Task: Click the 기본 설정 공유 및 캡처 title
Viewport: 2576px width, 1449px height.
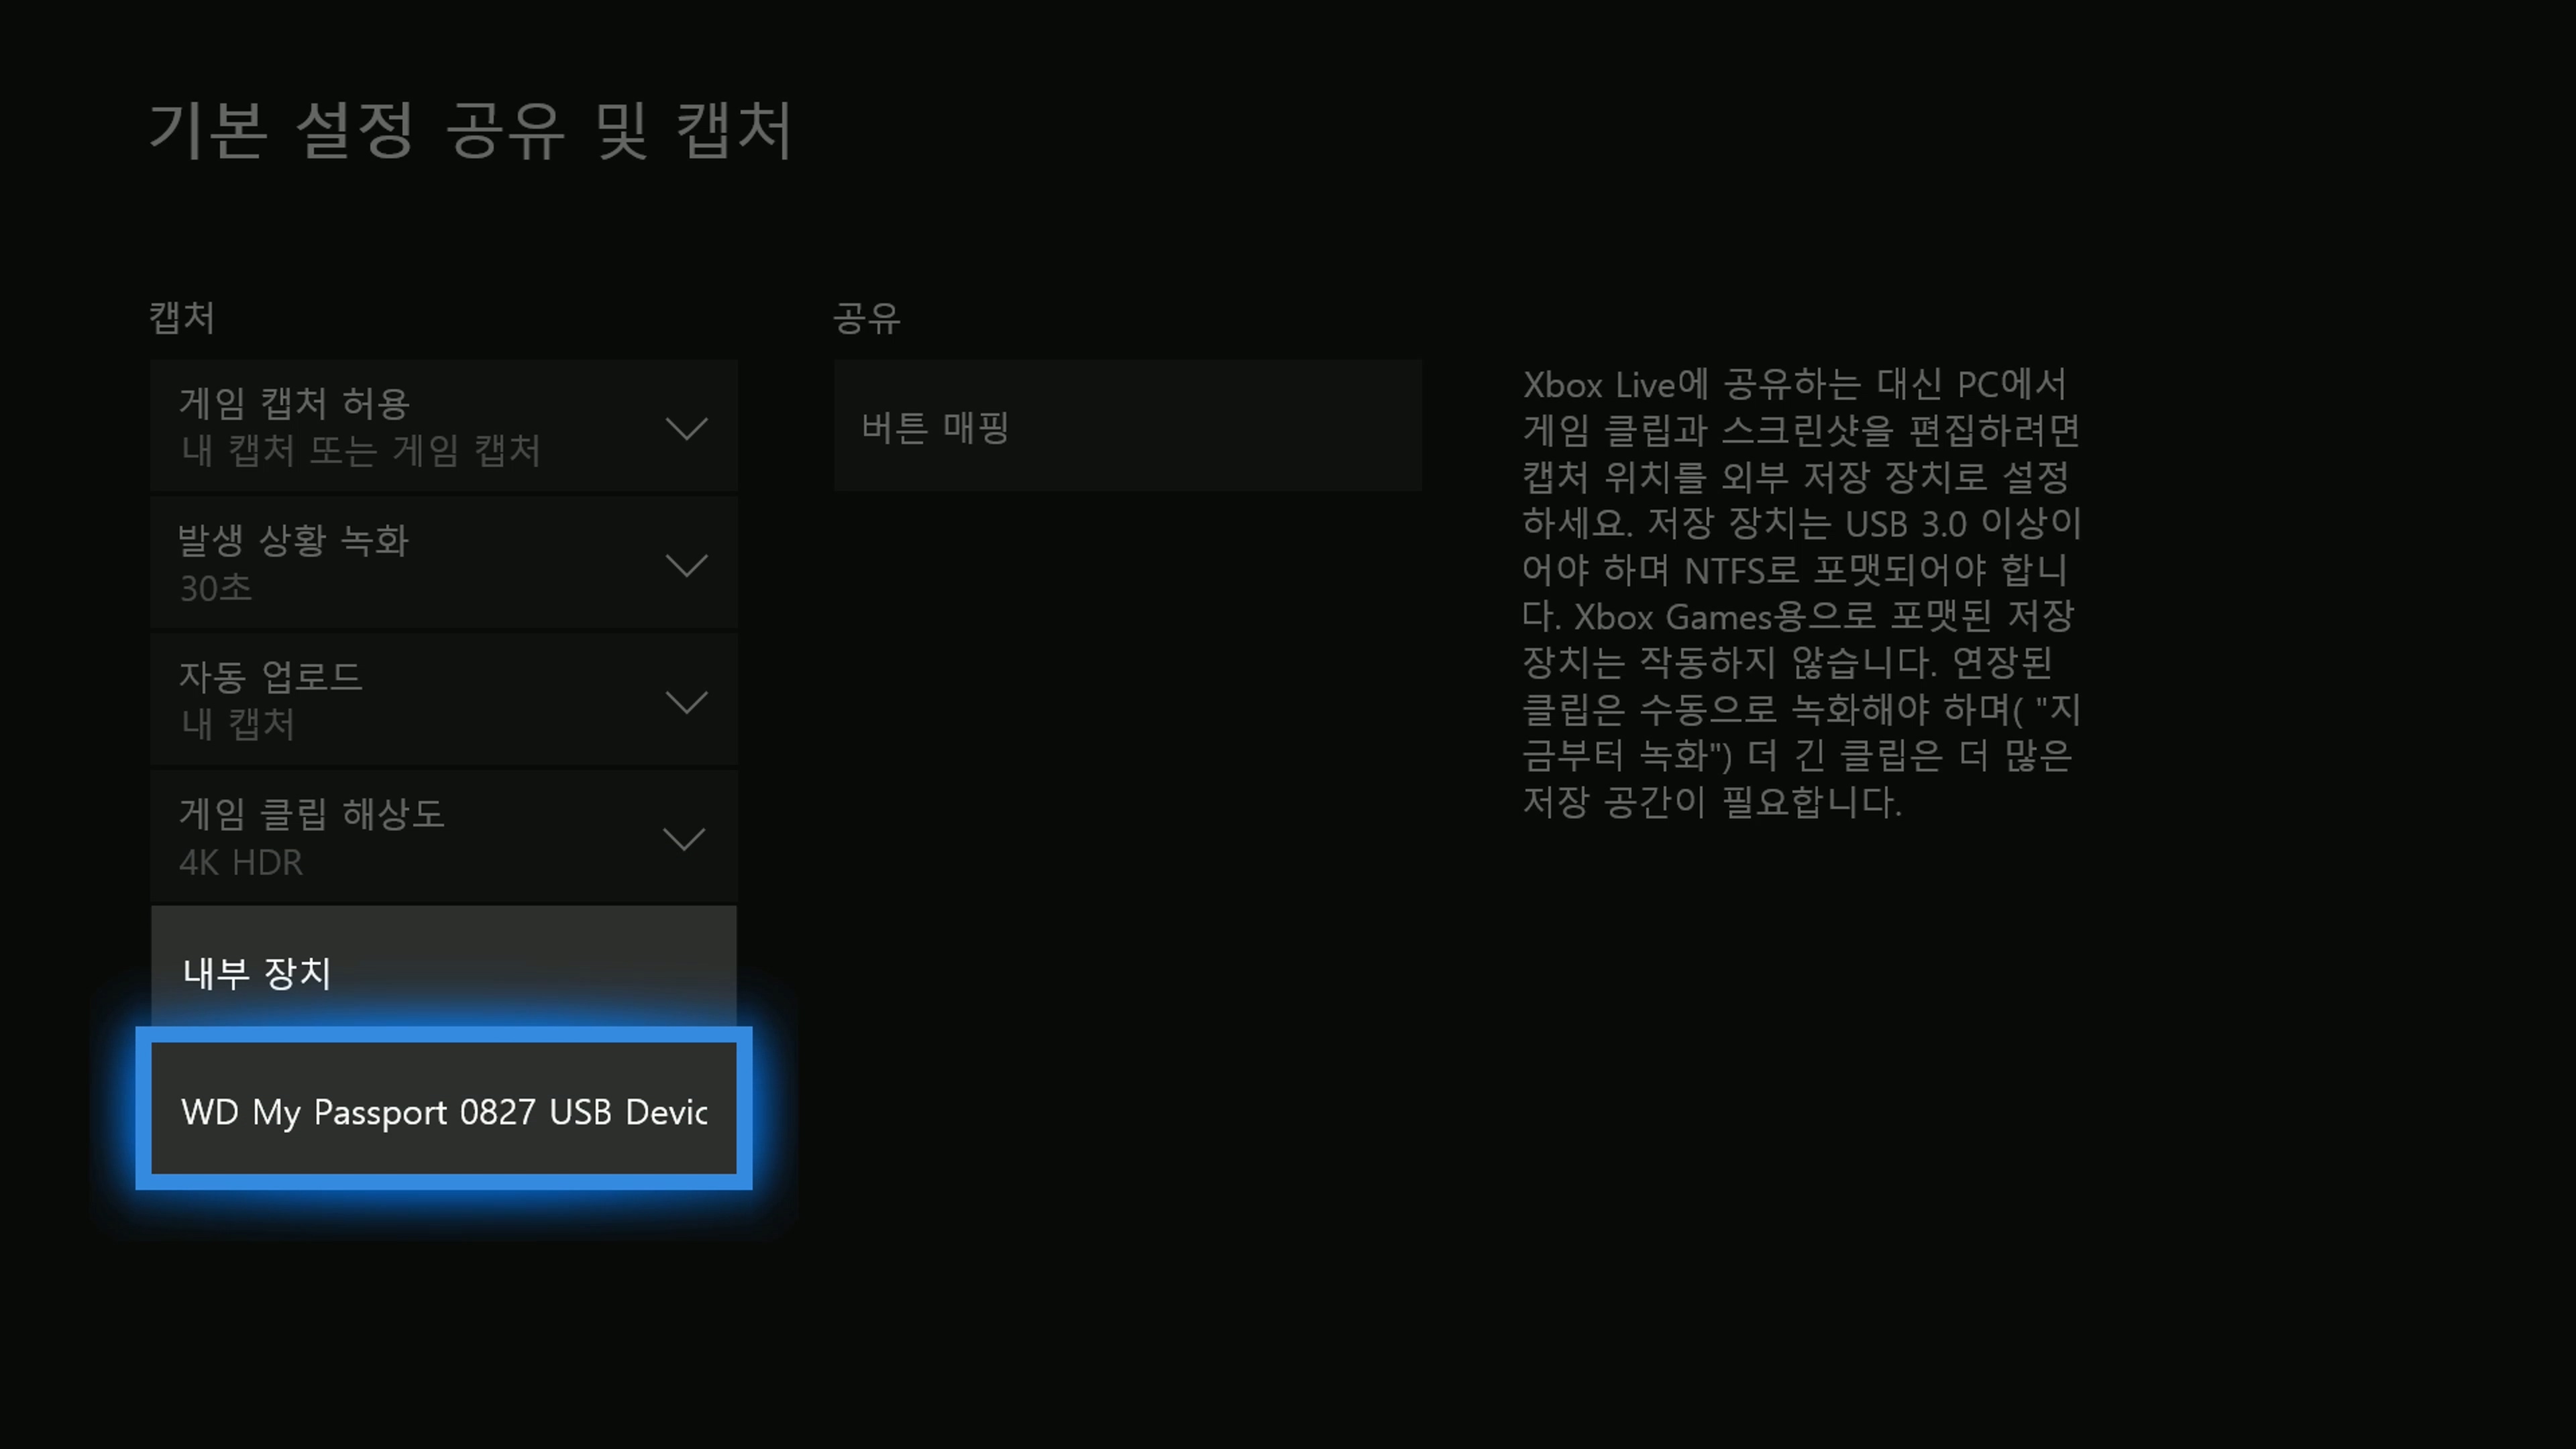Action: [x=471, y=131]
